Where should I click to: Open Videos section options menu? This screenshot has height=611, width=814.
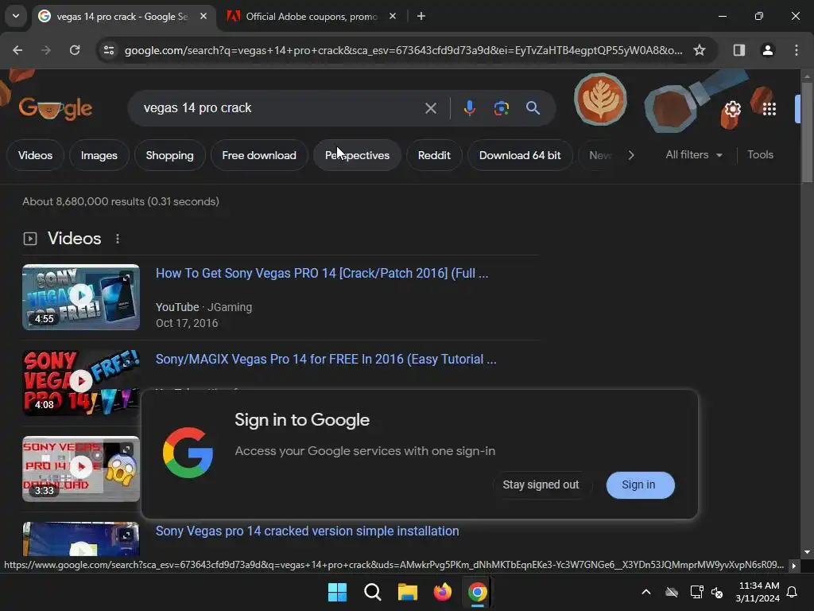coord(118,239)
